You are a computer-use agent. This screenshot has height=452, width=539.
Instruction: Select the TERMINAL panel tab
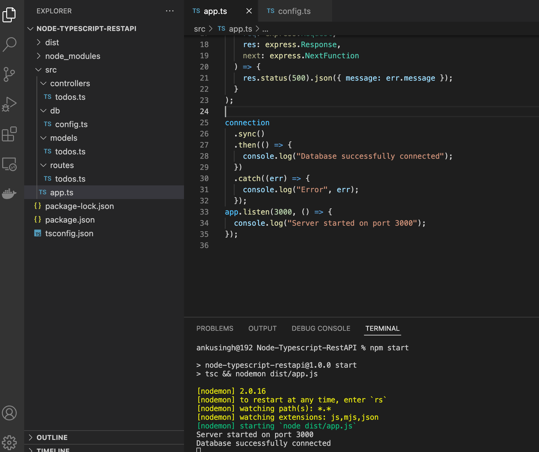pyautogui.click(x=382, y=328)
